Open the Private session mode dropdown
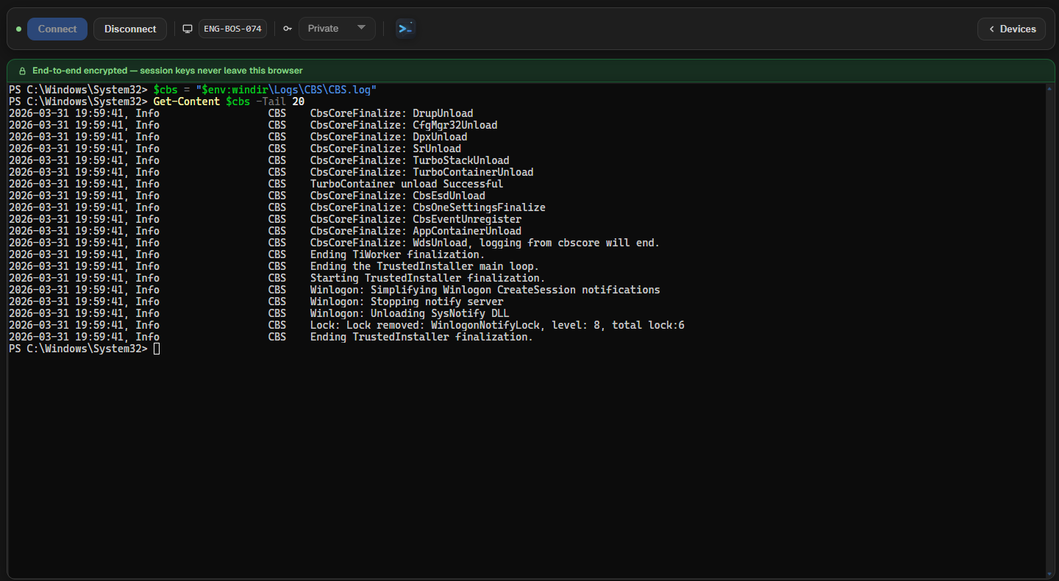Image resolution: width=1059 pixels, height=581 pixels. click(337, 29)
